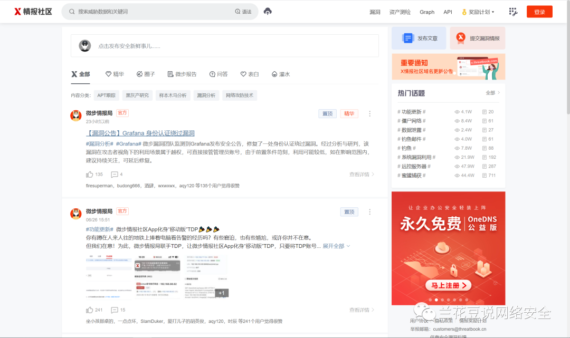
Task: Click the user avatar in post box
Action: (84, 46)
